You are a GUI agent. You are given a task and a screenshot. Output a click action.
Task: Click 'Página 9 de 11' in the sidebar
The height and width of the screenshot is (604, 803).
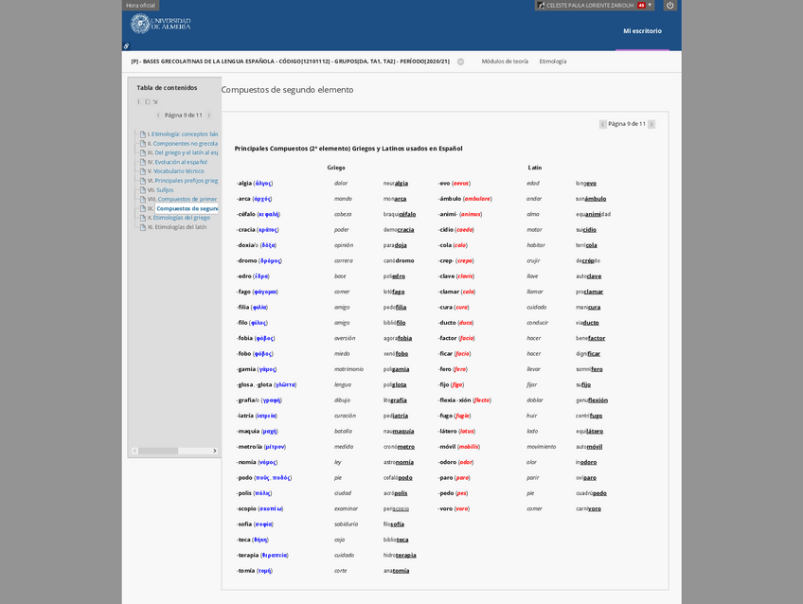[x=184, y=115]
